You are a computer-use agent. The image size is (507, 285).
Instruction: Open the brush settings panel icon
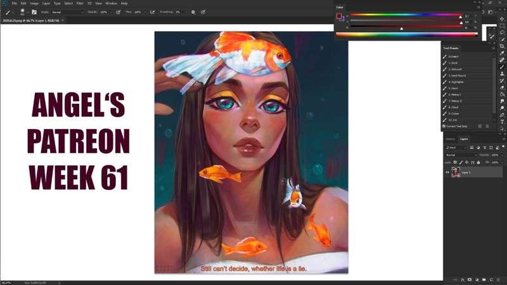coord(34,12)
